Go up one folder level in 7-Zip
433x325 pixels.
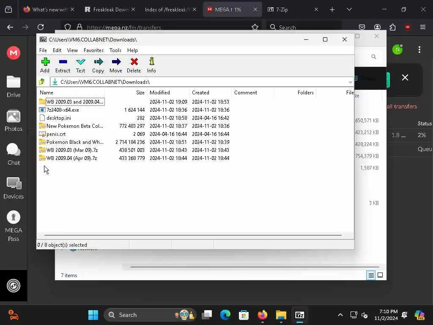click(x=42, y=82)
